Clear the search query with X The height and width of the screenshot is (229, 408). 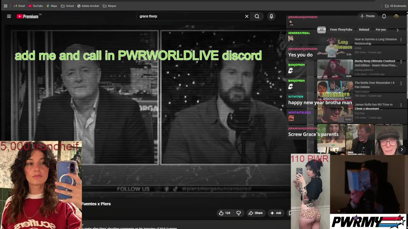tap(247, 16)
